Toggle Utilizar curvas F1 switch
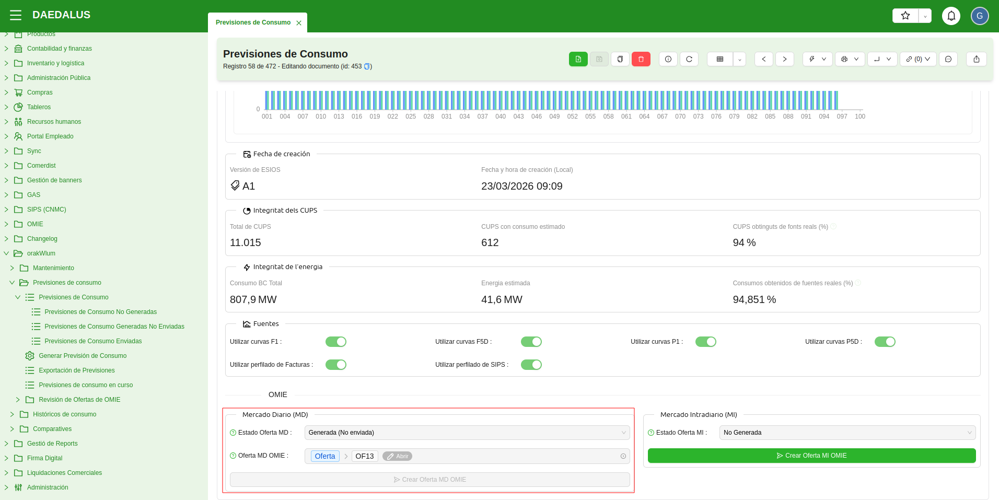Image resolution: width=999 pixels, height=500 pixels. [335, 342]
